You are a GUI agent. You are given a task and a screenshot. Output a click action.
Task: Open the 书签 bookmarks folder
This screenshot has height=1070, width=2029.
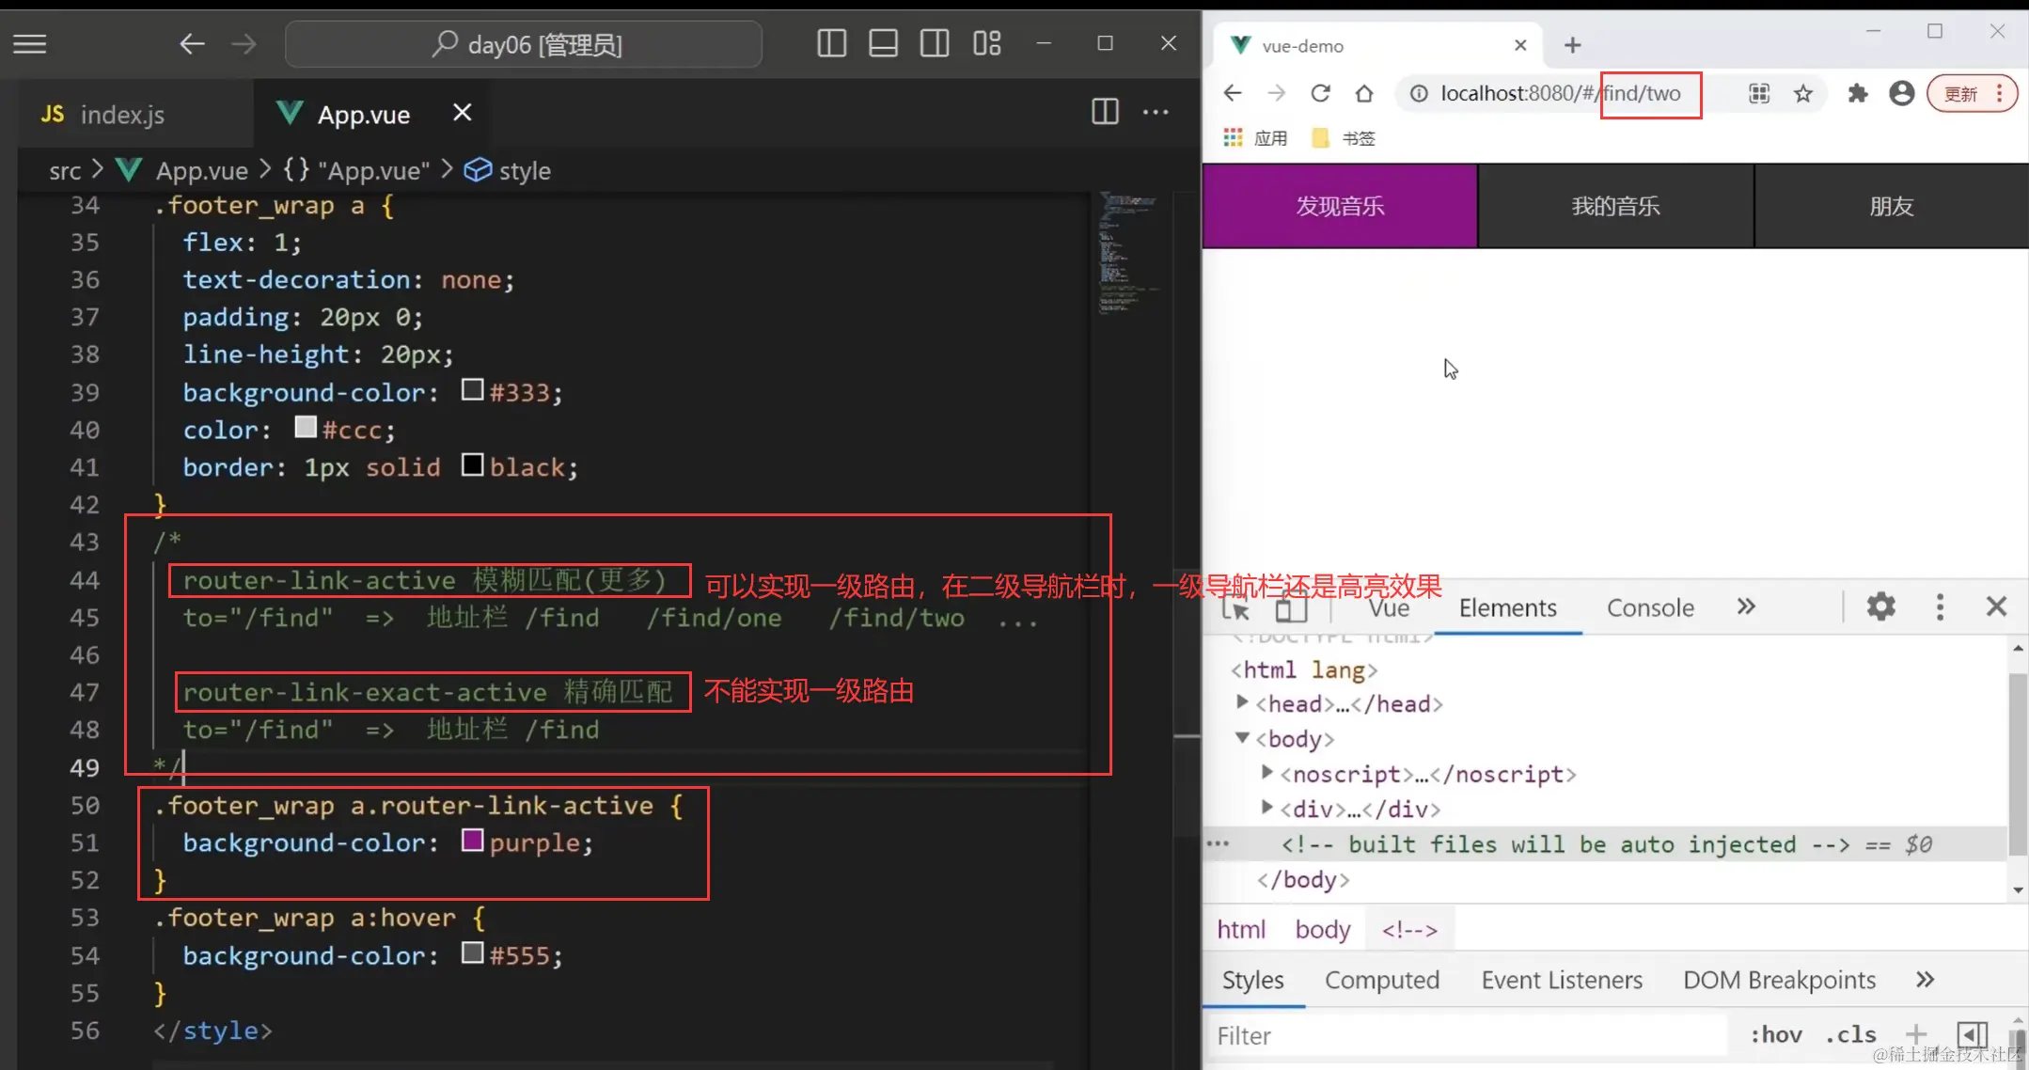1343,138
